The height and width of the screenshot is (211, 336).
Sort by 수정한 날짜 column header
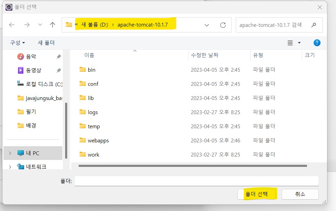coord(205,55)
